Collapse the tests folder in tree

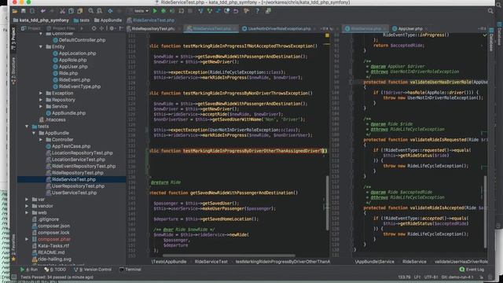pyautogui.click(x=27, y=127)
